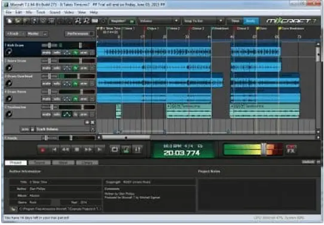Open FX for the Snare Drum track
Screen dimensions: 324x225
tap(75, 68)
